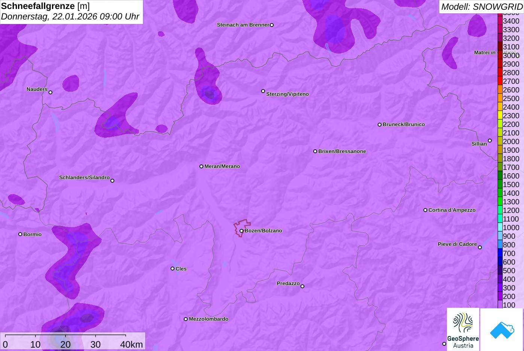Screen dimensions: 524x351
Task: Click the Predazzo location marker dot
Action: 302,286
